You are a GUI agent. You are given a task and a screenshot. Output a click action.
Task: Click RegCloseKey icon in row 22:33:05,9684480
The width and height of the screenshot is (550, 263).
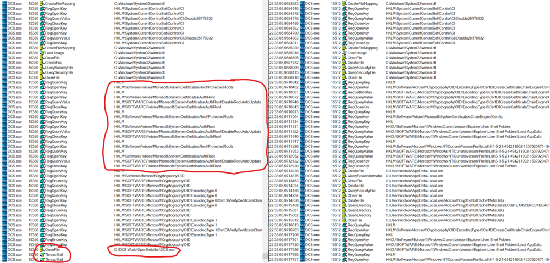pos(344,23)
